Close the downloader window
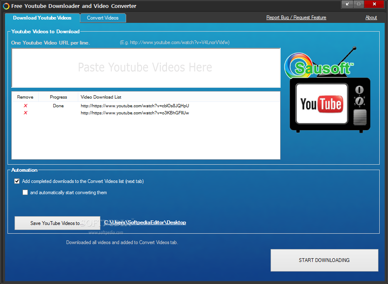Screen dimensions: 388x284 point(374,4)
